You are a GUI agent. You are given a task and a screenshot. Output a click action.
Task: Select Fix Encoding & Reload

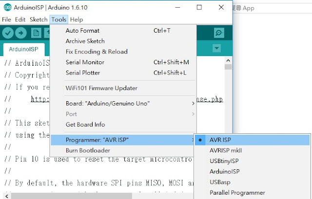pyautogui.click(x=123, y=52)
